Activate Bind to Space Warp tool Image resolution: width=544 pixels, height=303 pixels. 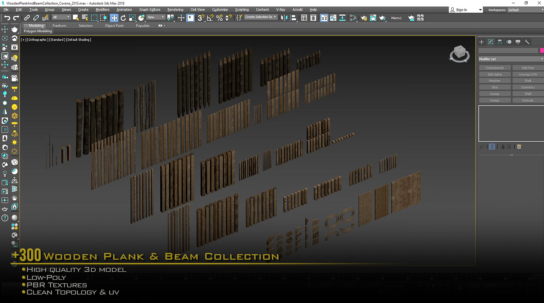[x=45, y=18]
